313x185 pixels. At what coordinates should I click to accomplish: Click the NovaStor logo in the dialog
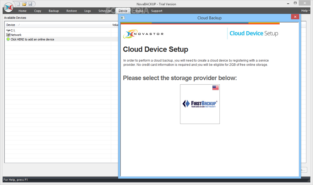(143, 34)
